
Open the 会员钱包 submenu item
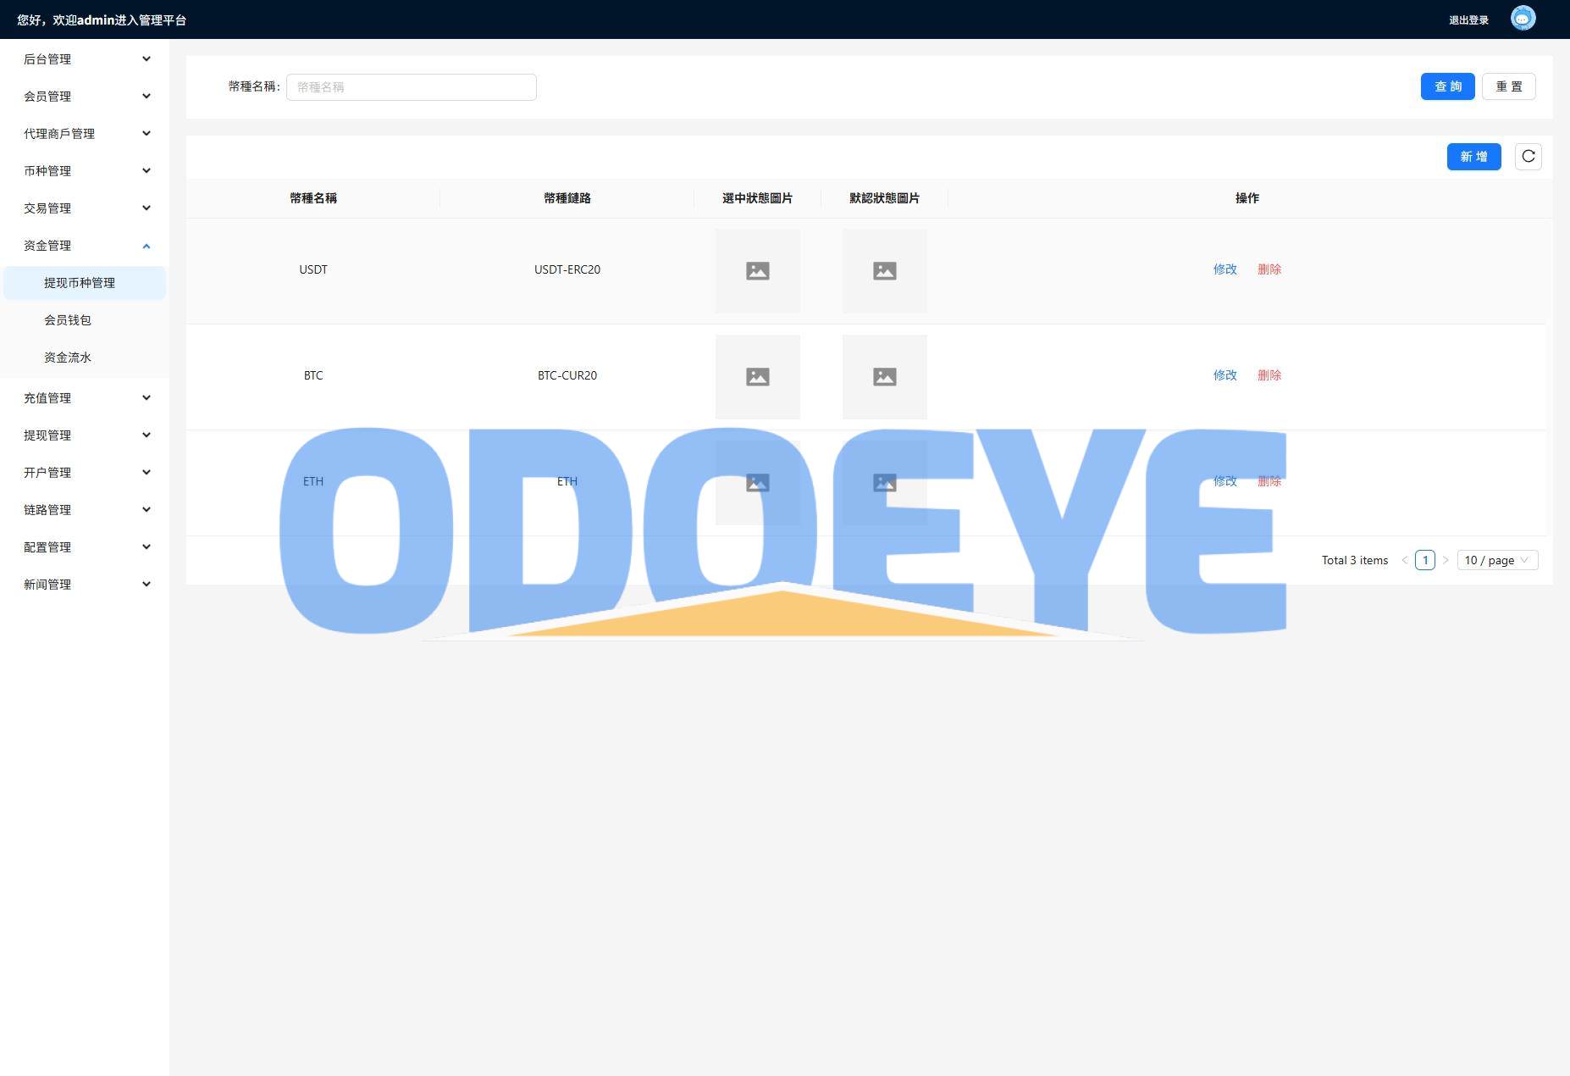pyautogui.click(x=85, y=320)
